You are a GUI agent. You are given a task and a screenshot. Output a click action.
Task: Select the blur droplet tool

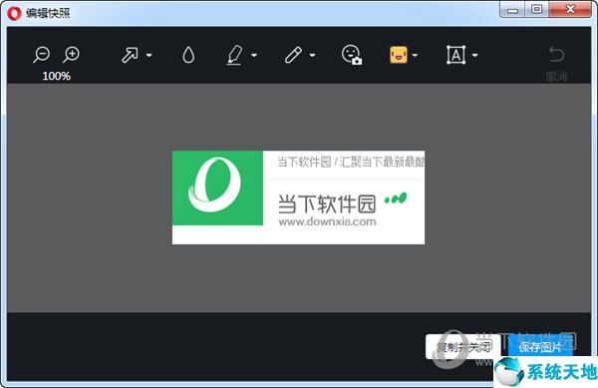[188, 55]
